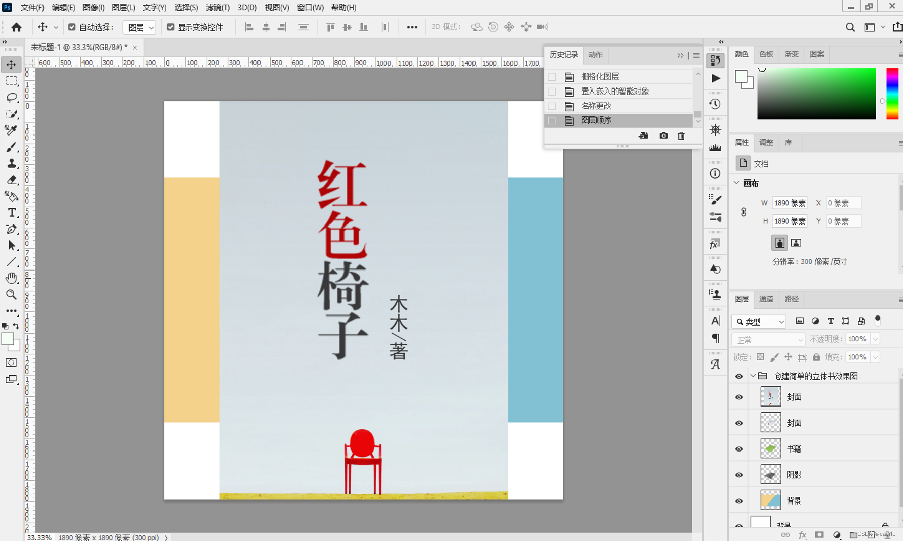Screen dimensions: 903x541
Task: Create new document from current state
Action: coord(643,136)
